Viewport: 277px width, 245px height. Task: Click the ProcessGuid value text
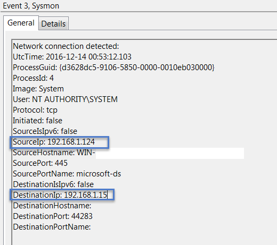[137, 67]
